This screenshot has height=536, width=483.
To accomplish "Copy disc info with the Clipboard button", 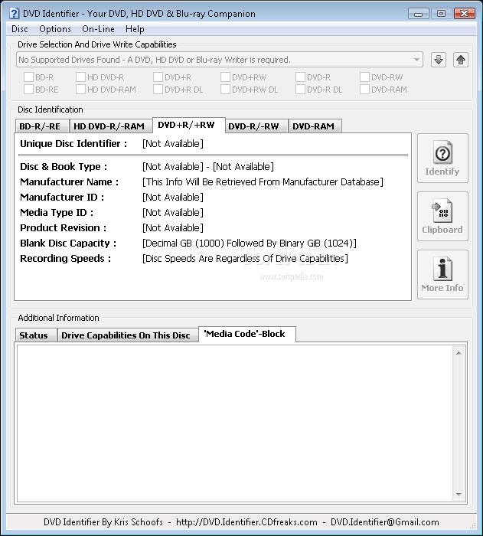I will pos(442,217).
